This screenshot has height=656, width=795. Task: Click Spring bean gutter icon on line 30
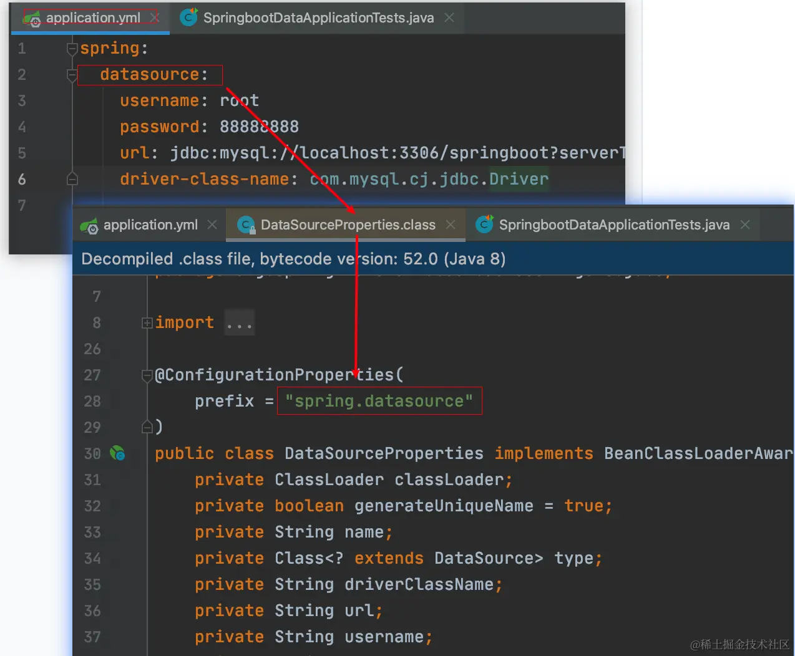[x=117, y=453]
